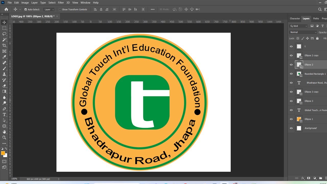The height and width of the screenshot is (184, 327).
Task: Open the layer filter Kind dropdown
Action: tap(299, 26)
